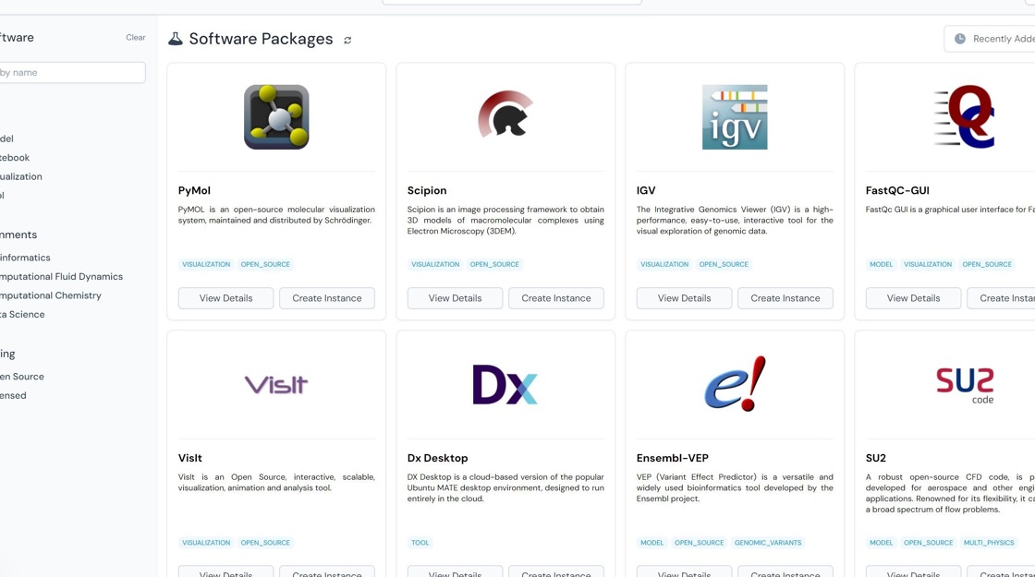This screenshot has height=577, width=1035.
Task: Filter by Open Source licensing in the sidebar
Action: (22, 376)
